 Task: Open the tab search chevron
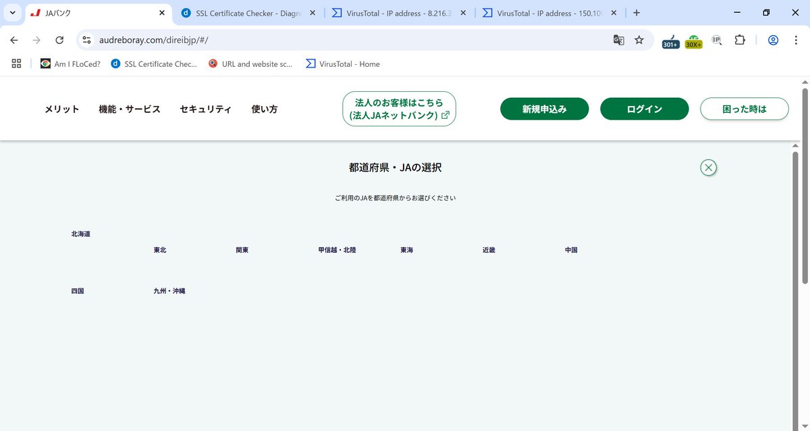tap(11, 12)
